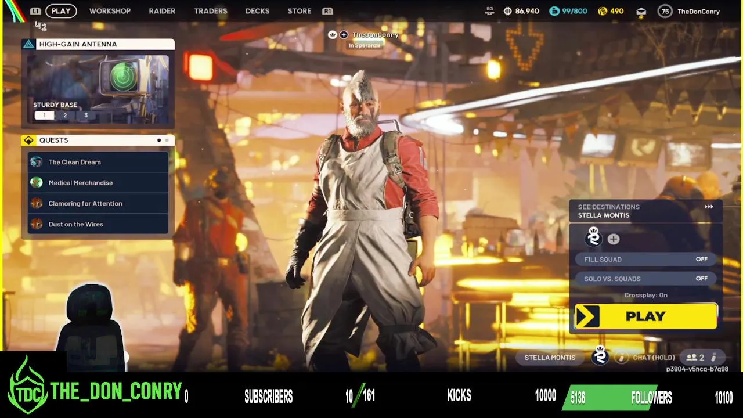
Task: Click the 99/800 stash value
Action: [574, 11]
